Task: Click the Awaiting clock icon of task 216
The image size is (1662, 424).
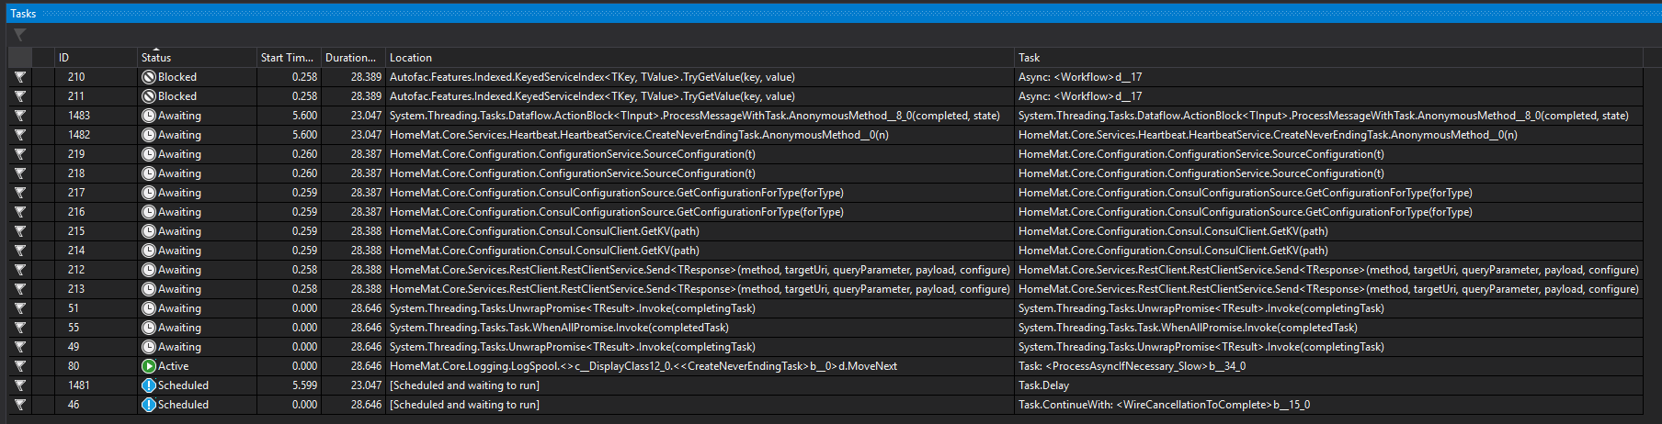Action: click(148, 212)
